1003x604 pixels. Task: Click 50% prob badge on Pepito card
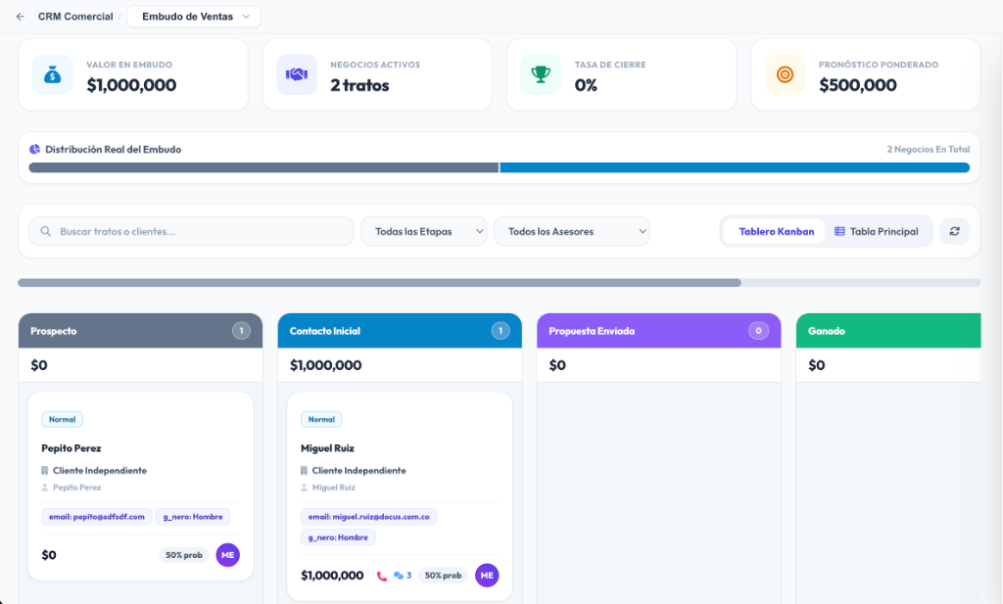[x=183, y=555]
